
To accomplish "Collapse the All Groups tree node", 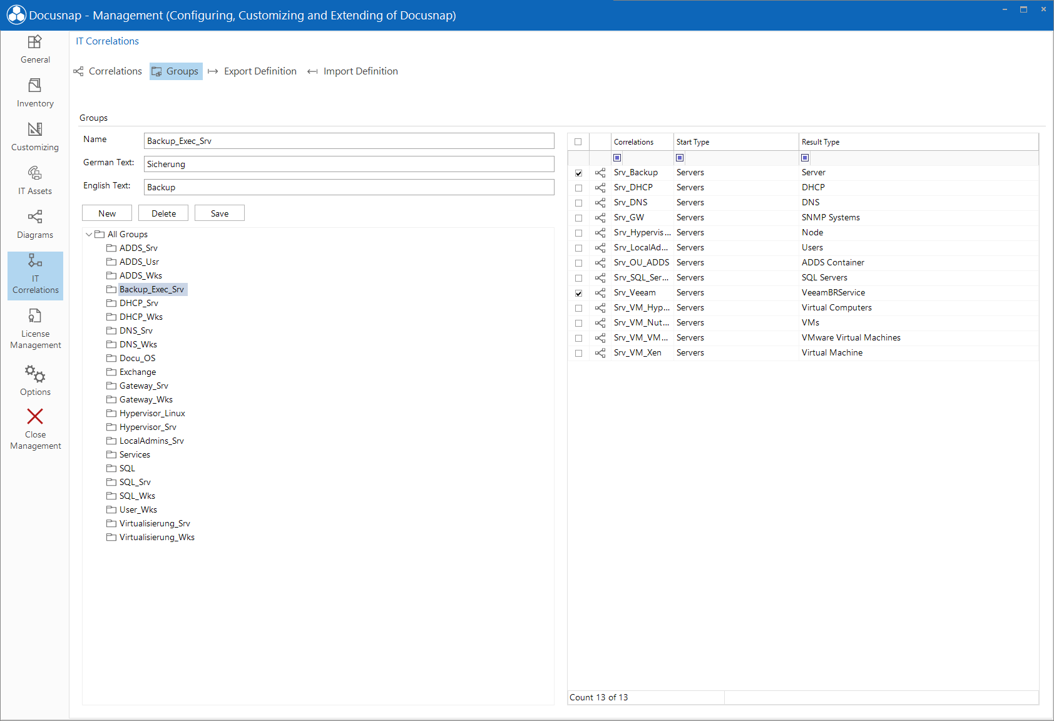I will click(x=89, y=234).
